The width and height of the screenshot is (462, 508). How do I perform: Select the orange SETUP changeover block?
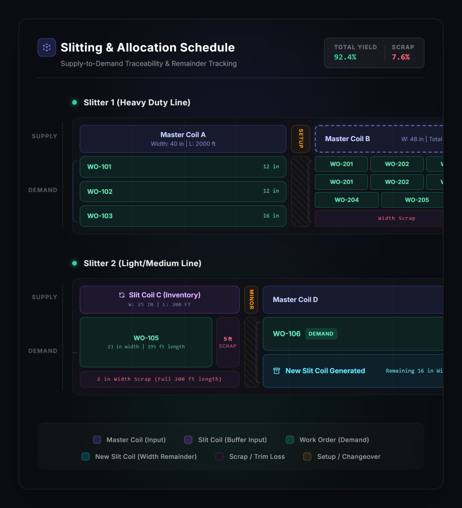(301, 139)
